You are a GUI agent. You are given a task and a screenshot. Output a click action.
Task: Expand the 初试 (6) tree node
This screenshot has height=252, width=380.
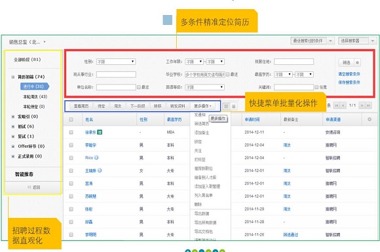click(13, 126)
